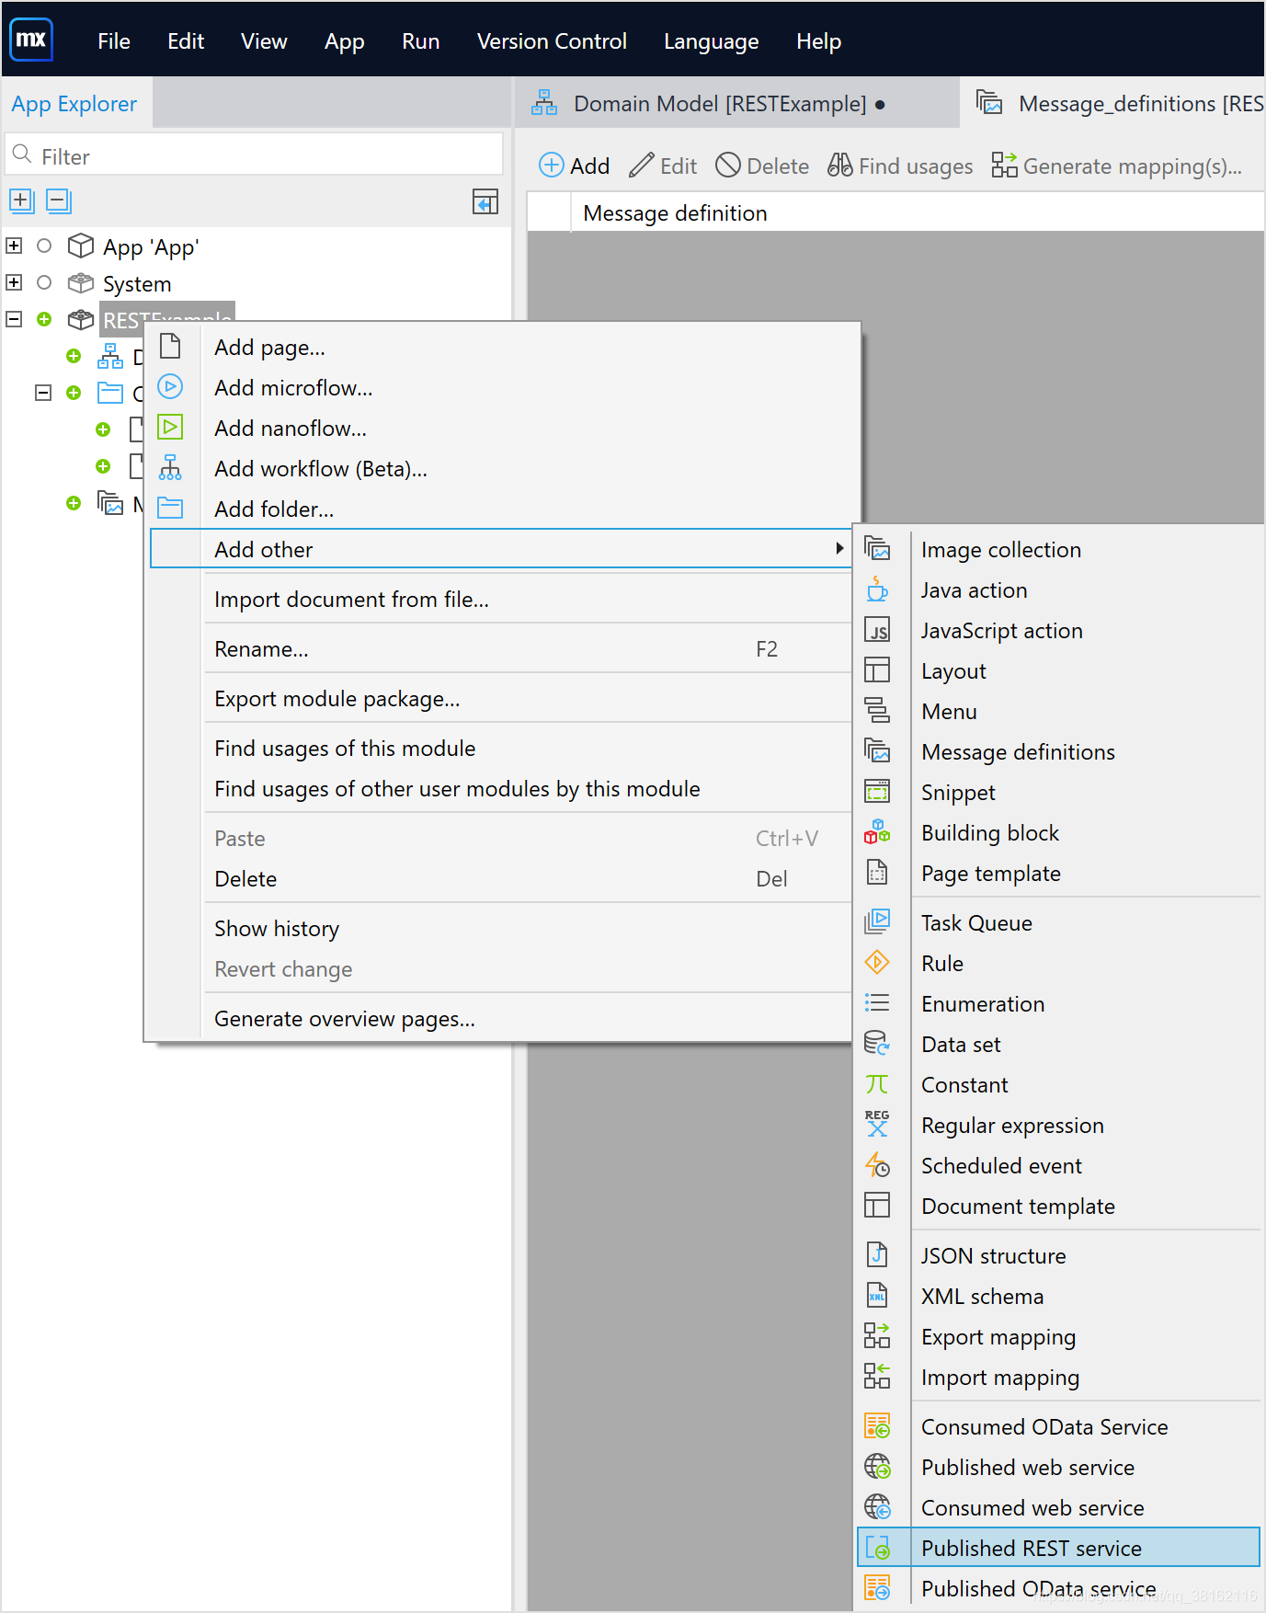Viewport: 1266px width, 1613px height.
Task: Click the XML schema icon
Action: pos(877,1296)
